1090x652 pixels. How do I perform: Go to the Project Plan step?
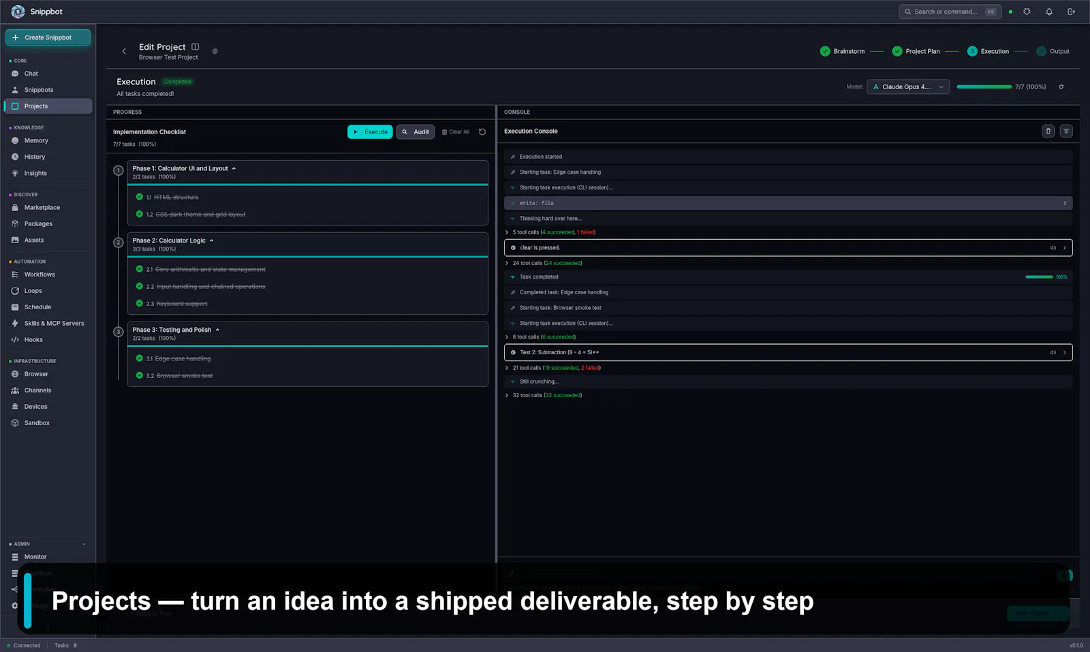click(x=916, y=51)
